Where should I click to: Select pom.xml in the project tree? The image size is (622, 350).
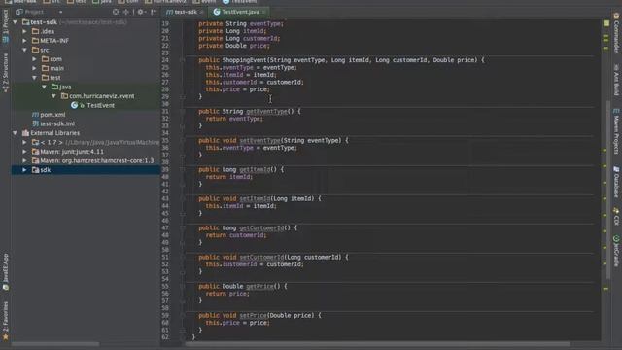pyautogui.click(x=52, y=115)
